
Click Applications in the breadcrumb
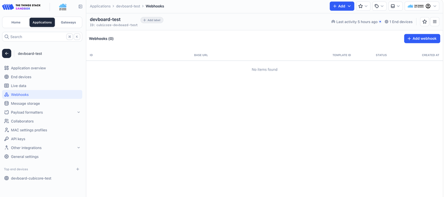100,6
